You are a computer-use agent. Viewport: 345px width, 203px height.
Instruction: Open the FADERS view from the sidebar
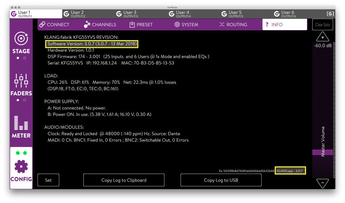pos(21,85)
